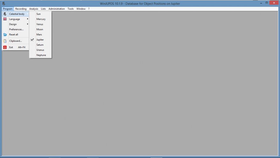Maximize the WinJUPOS window
This screenshot has width=280, height=158.
pos(267,3)
